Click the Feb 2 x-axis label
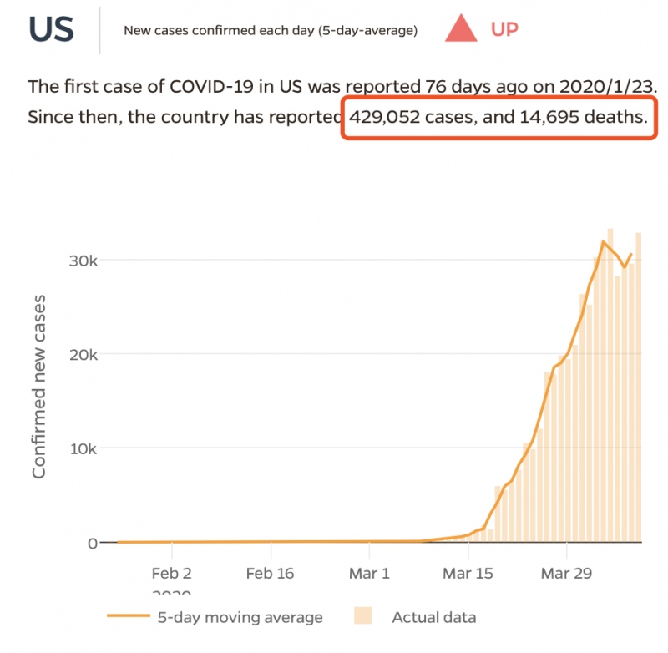This screenshot has height=653, width=668. tap(172, 574)
